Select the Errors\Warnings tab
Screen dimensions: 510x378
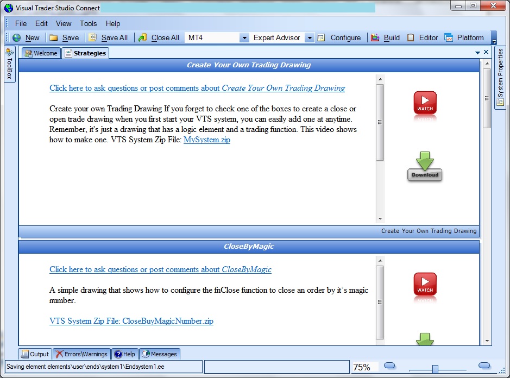click(81, 354)
